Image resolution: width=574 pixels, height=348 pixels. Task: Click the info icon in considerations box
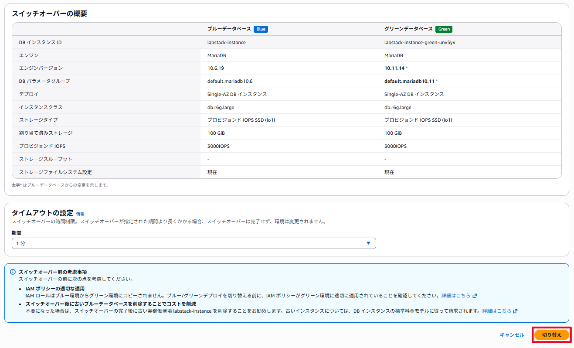[13, 272]
